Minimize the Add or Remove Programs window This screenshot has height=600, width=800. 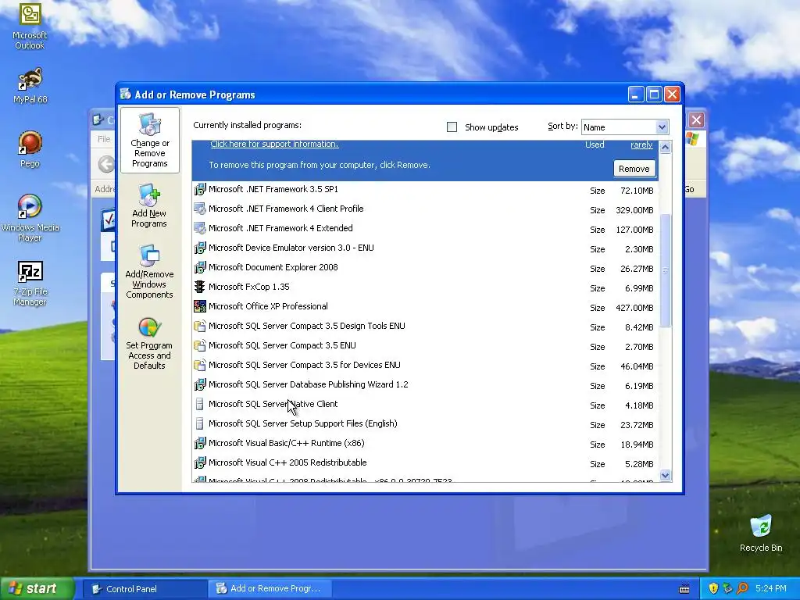point(636,95)
